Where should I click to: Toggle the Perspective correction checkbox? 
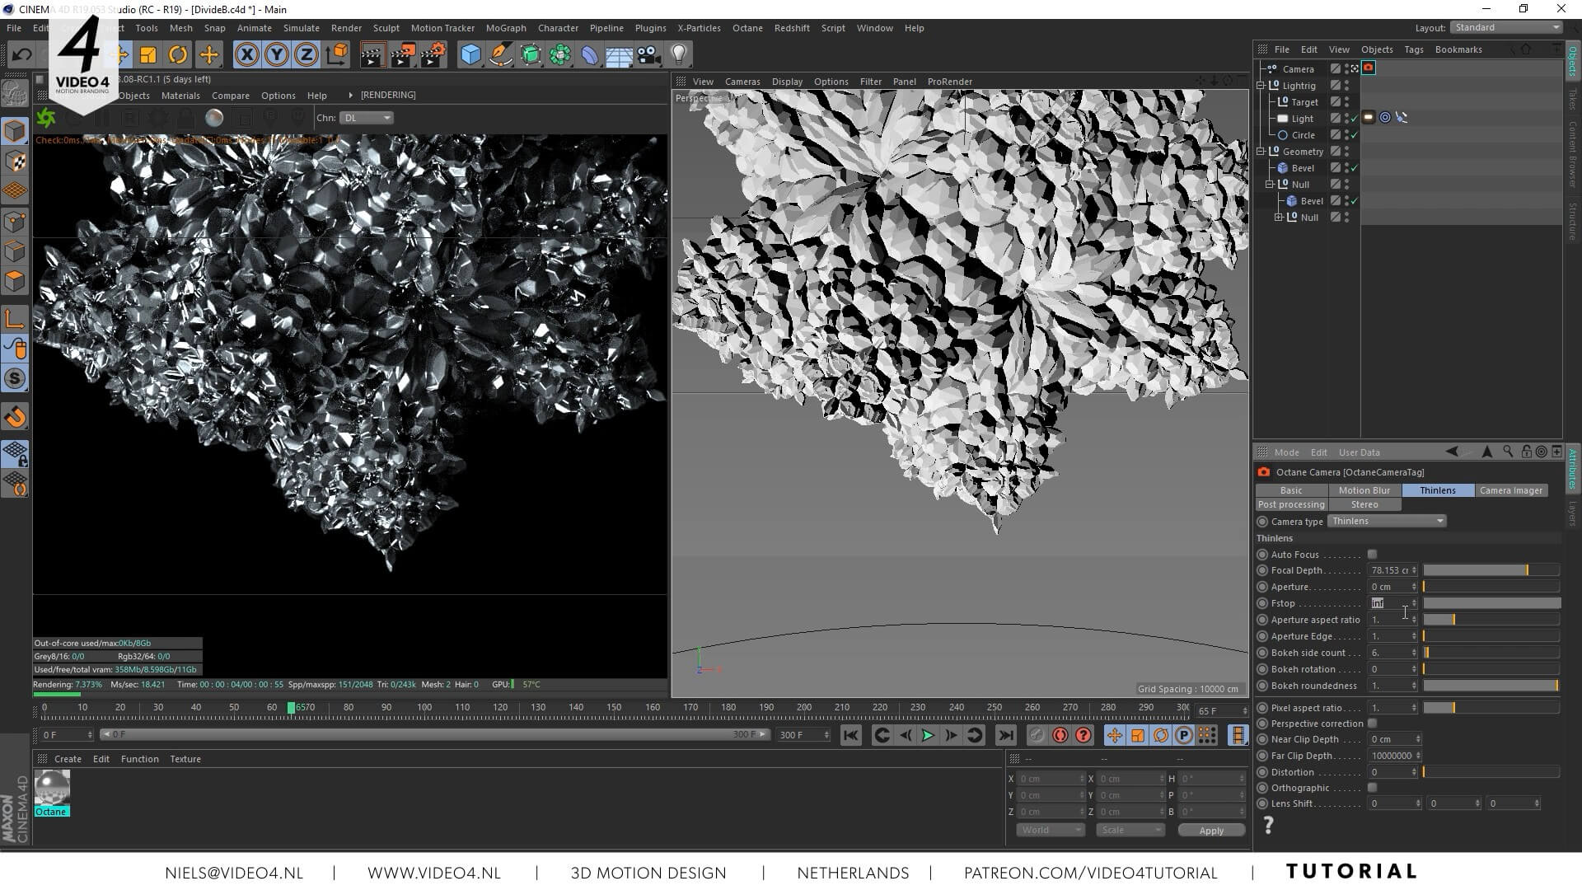(1372, 724)
